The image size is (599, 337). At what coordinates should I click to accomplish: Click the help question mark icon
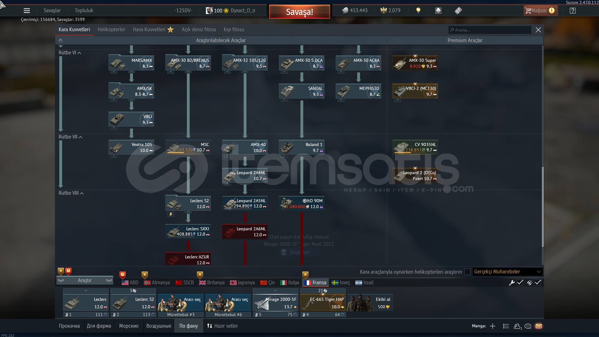click(x=573, y=11)
